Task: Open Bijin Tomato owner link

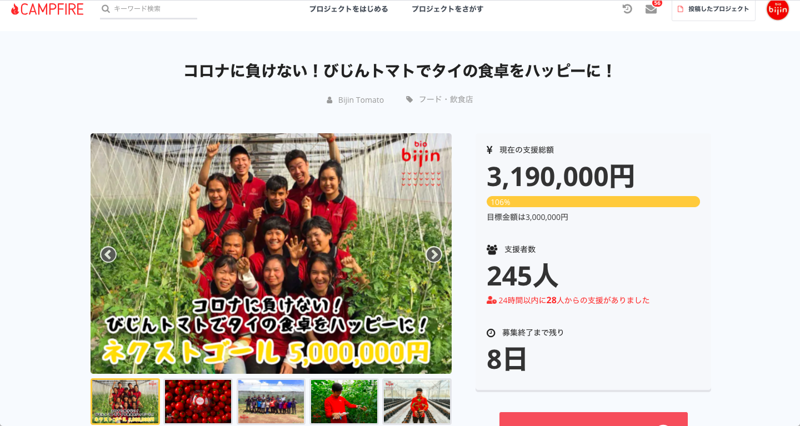Action: (361, 100)
